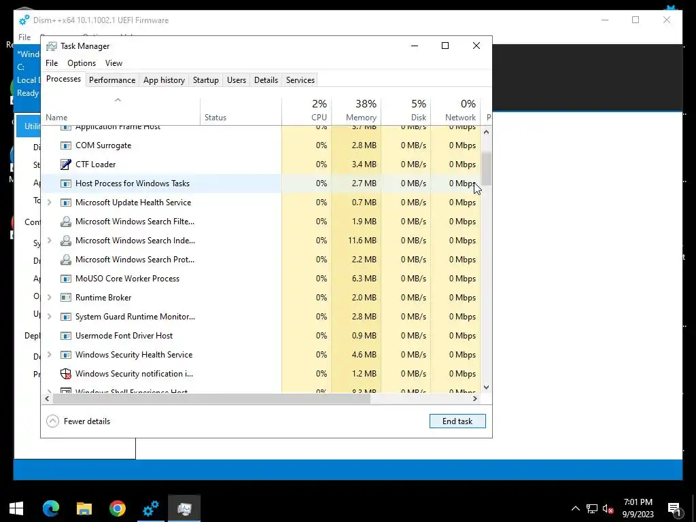696x522 pixels.
Task: Click the process list scroll up arrow
Action: (x=487, y=132)
